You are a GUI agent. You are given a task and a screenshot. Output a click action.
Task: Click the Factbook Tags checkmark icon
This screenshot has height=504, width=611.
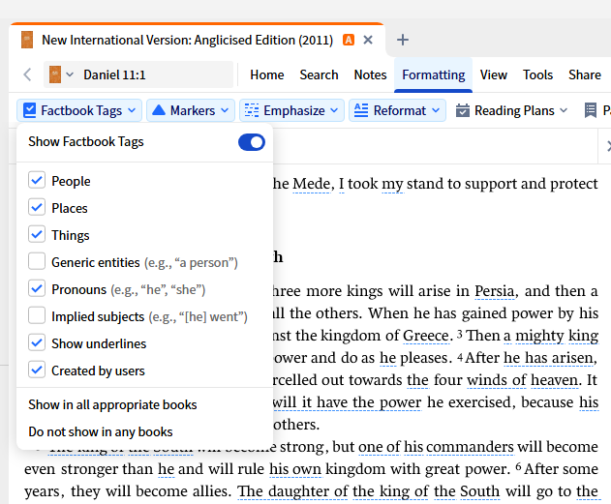(30, 110)
